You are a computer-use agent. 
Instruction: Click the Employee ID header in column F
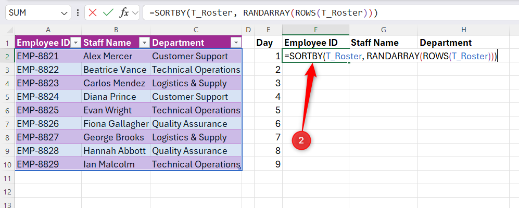316,43
